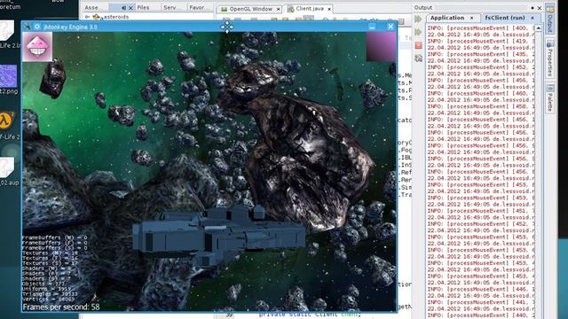Open the Palette side tab on the right edge
The width and height of the screenshot is (568, 319).
[550, 98]
